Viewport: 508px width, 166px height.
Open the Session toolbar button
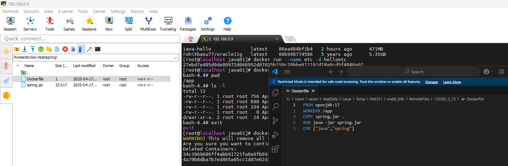[x=10, y=24]
